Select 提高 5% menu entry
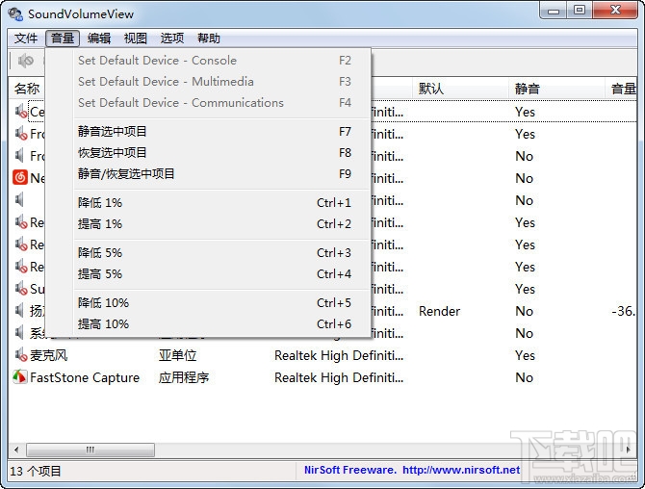The width and height of the screenshot is (645, 489). pos(214,274)
